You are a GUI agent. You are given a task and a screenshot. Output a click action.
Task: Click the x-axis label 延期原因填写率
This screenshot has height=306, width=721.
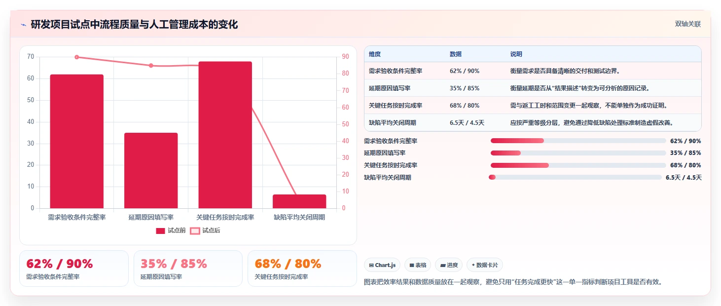click(151, 217)
